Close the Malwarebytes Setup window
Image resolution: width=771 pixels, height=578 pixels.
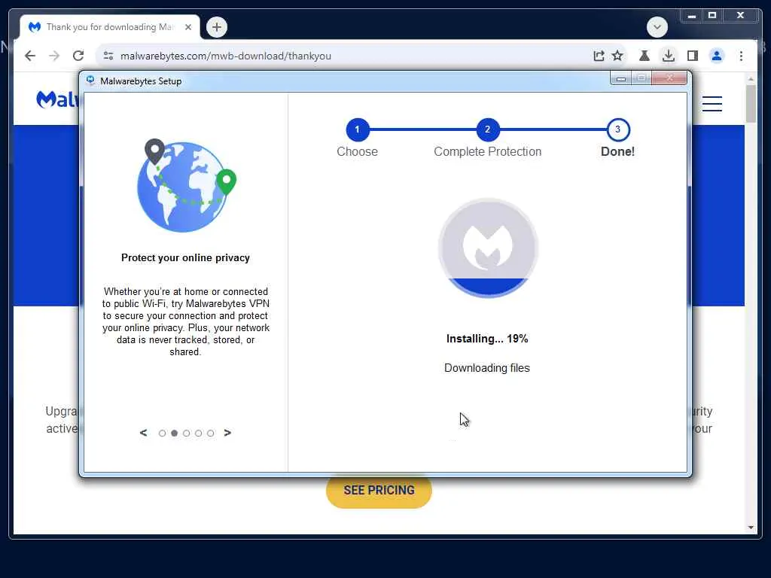click(x=669, y=78)
